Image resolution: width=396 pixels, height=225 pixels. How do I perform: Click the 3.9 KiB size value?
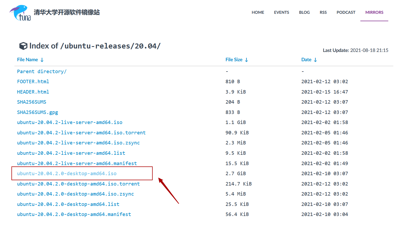click(236, 92)
